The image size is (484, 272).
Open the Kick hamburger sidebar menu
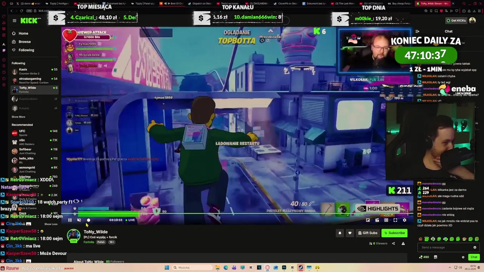(x=14, y=20)
